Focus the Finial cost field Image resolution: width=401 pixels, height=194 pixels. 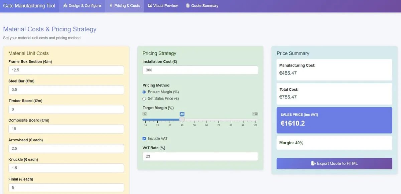point(66,188)
